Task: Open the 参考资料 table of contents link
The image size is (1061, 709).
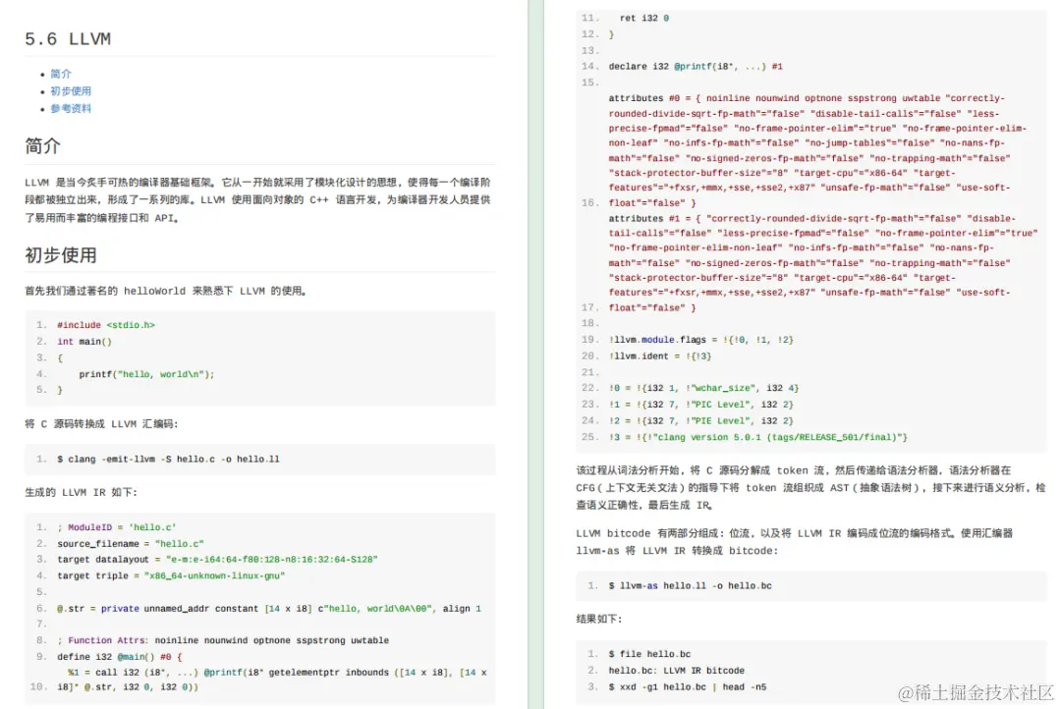Action: (x=71, y=108)
